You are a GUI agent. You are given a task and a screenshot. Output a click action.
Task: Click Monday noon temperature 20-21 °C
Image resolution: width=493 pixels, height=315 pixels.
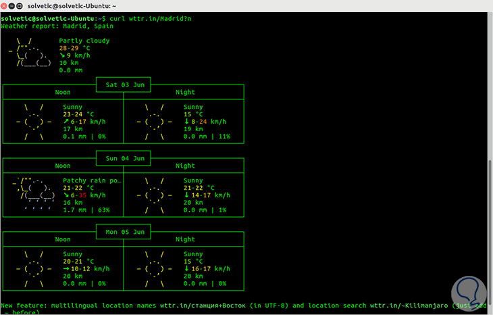(x=78, y=262)
